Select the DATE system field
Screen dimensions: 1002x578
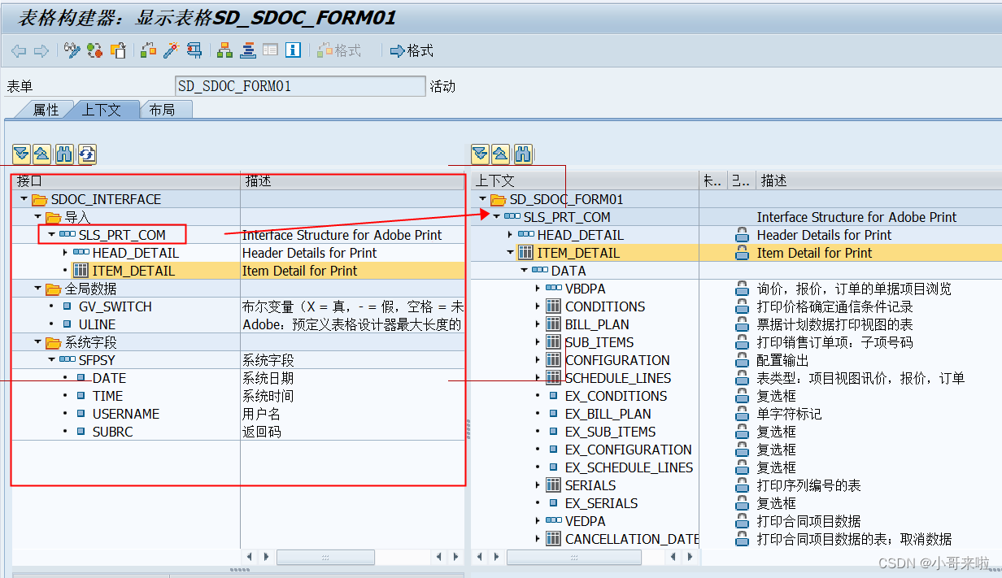[109, 378]
